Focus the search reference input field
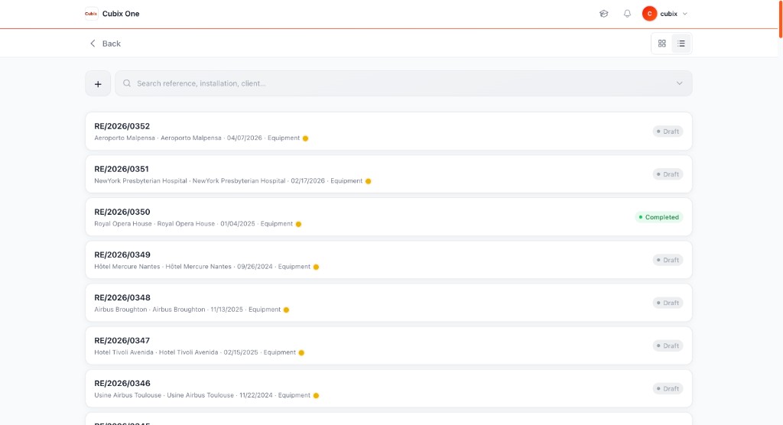Image resolution: width=783 pixels, height=425 pixels. [404, 83]
